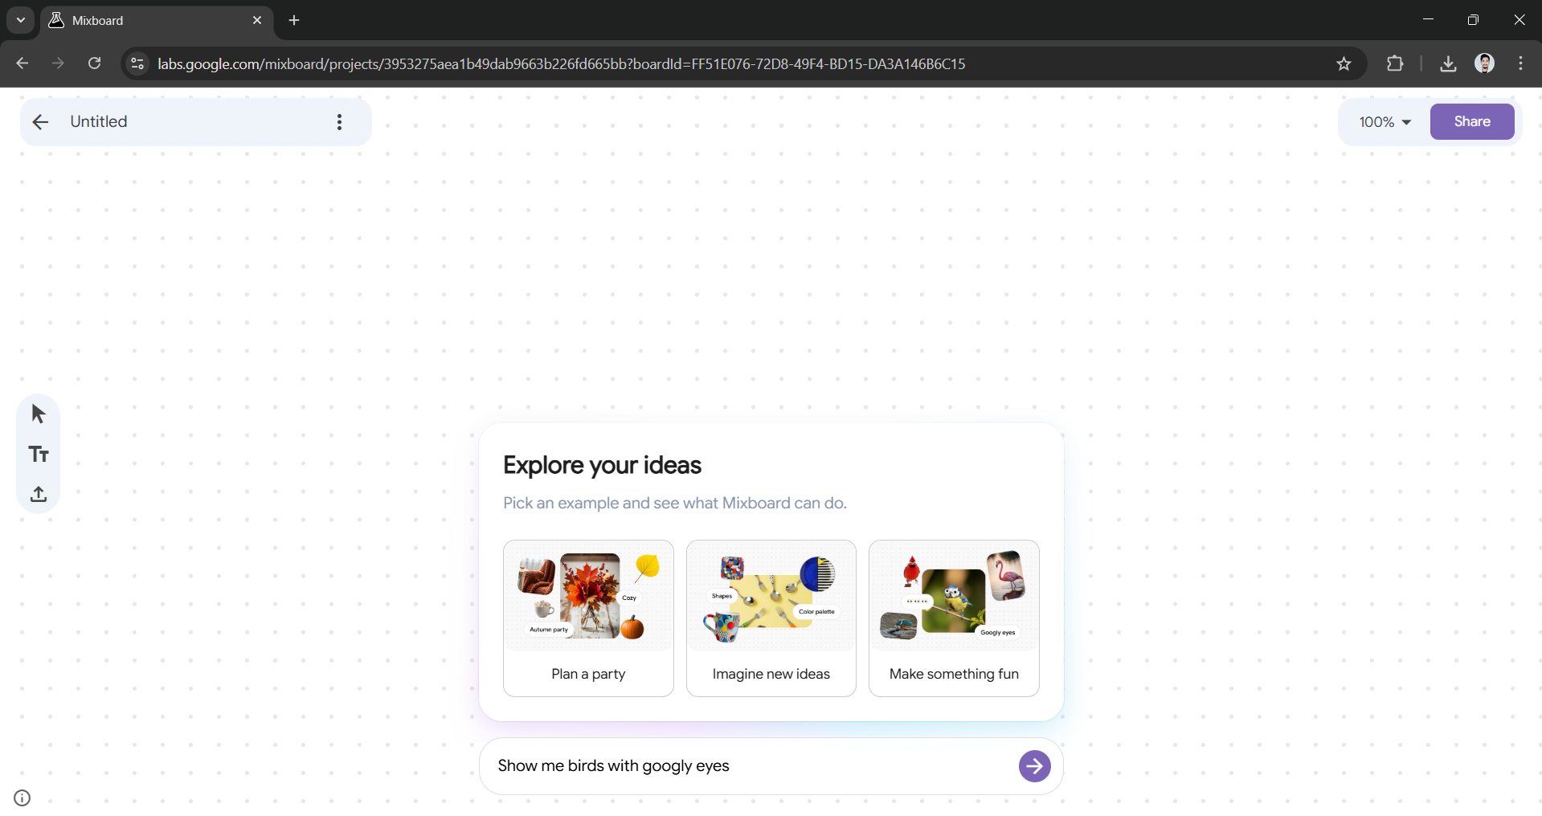Image resolution: width=1542 pixels, height=816 pixels.
Task: Select the Make something fun example card
Action: click(953, 618)
